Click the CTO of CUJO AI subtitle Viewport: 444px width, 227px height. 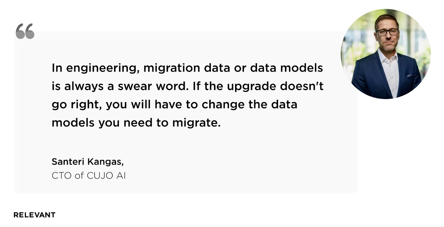click(x=89, y=175)
